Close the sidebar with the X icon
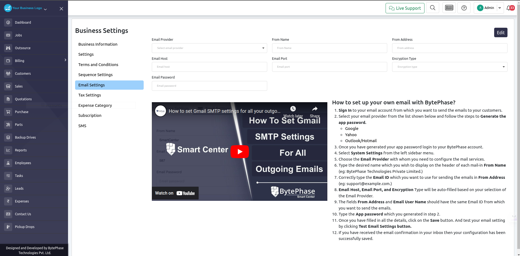The image size is (520, 256). tap(61, 9)
